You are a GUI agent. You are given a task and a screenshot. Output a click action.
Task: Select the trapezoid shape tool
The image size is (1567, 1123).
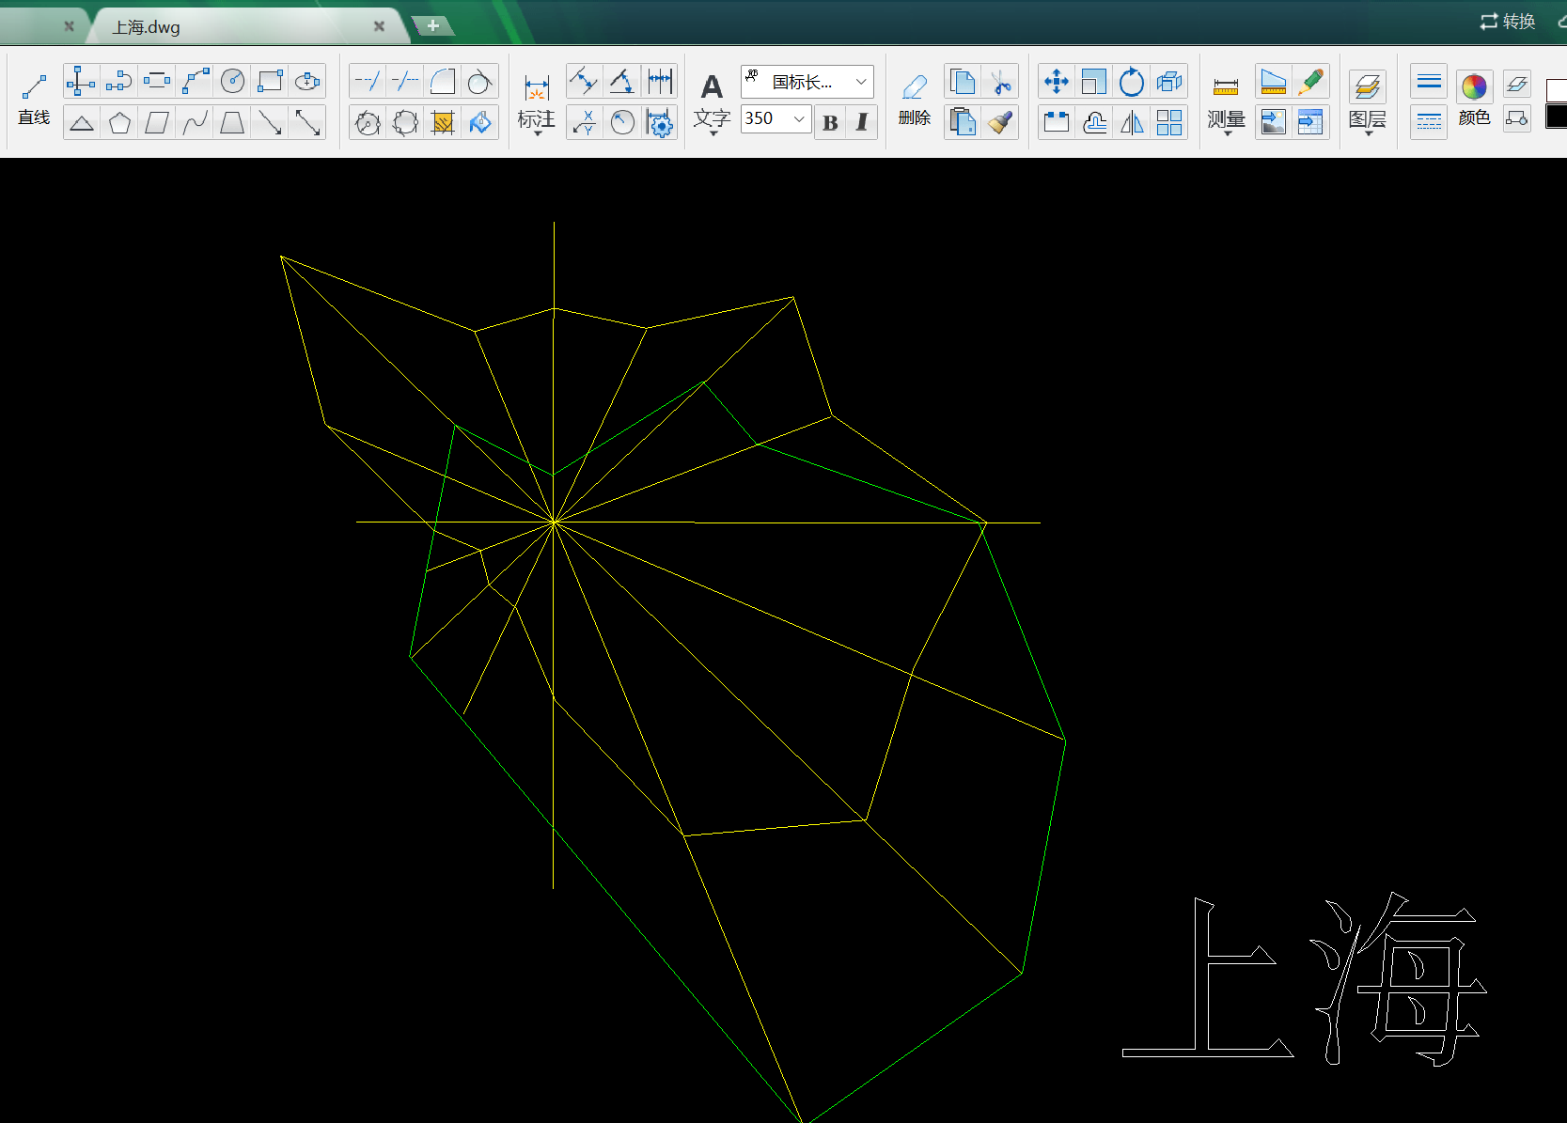click(x=232, y=122)
